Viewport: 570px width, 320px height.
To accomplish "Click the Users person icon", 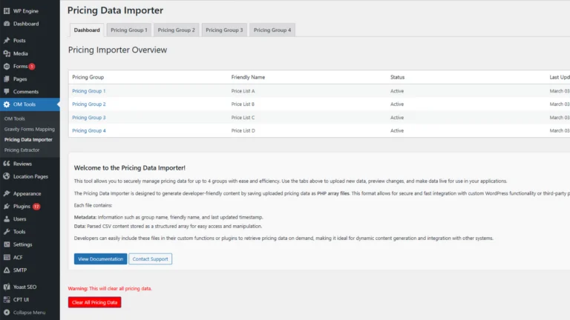I will pyautogui.click(x=7, y=219).
